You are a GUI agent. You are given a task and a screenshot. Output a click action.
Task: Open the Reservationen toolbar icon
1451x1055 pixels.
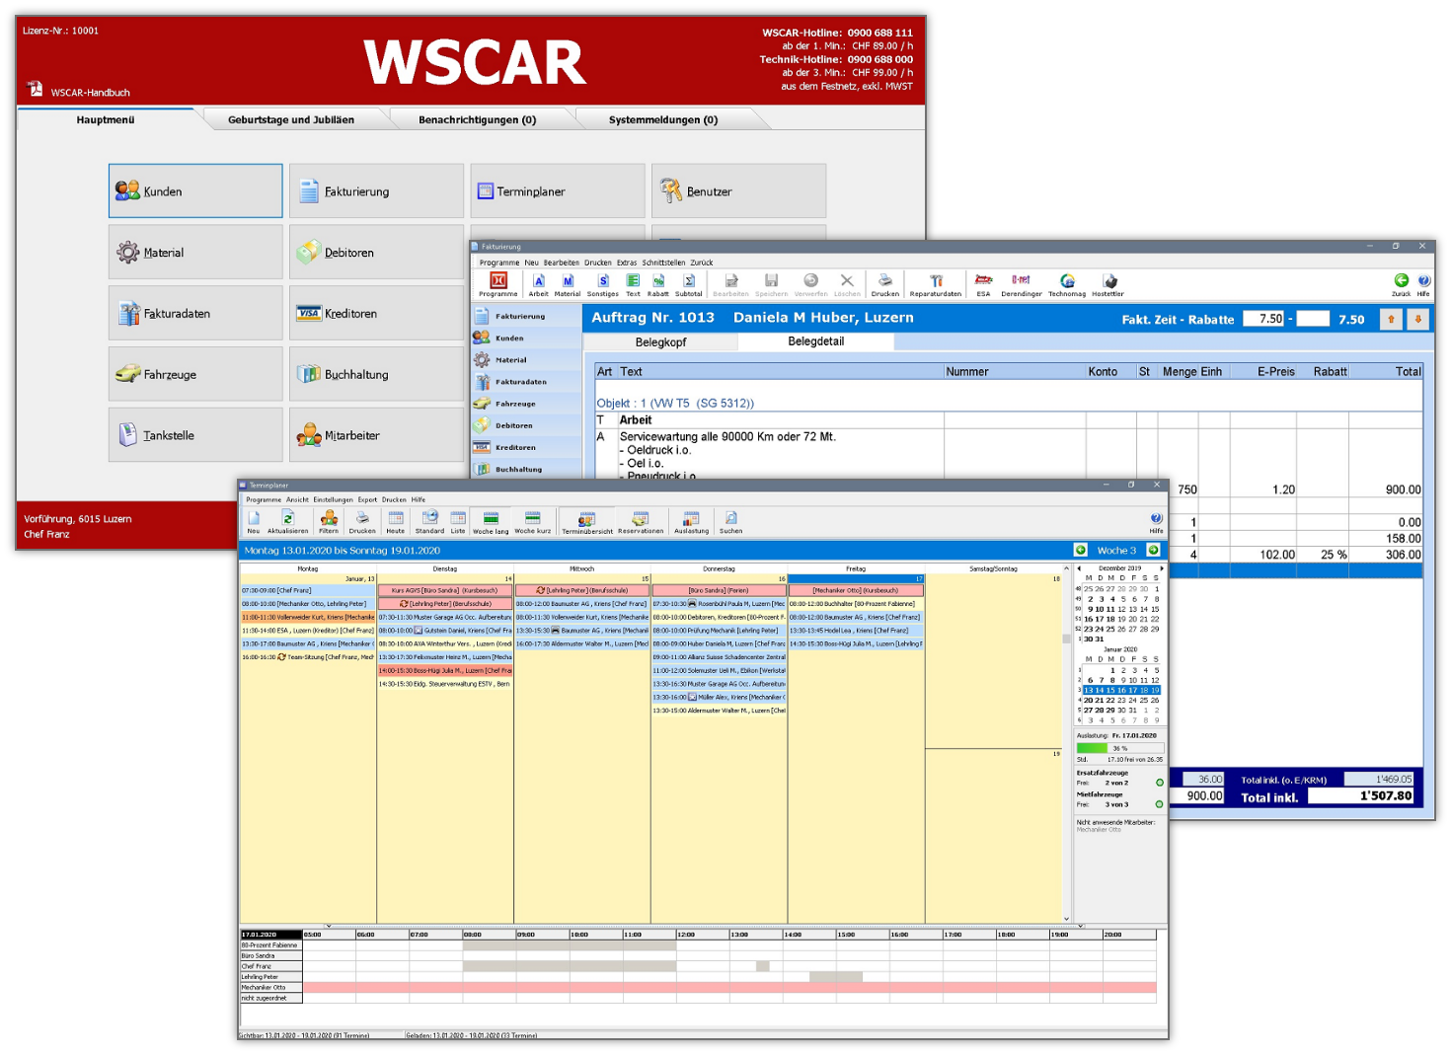click(641, 520)
